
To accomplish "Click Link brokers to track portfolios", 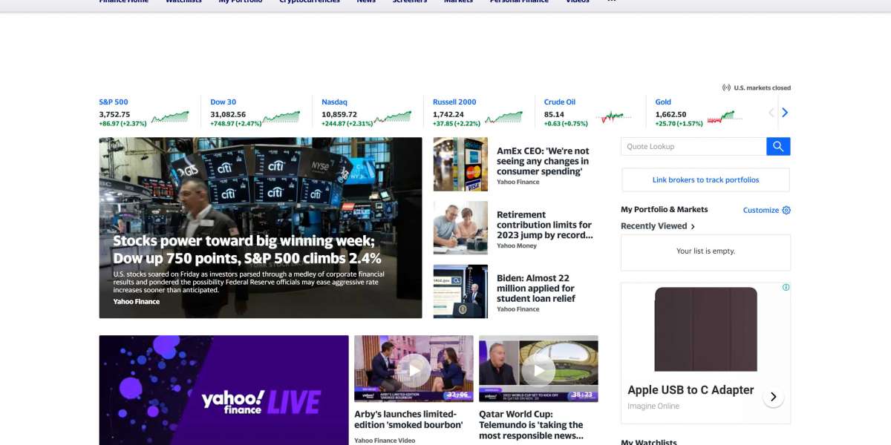I will tap(705, 180).
